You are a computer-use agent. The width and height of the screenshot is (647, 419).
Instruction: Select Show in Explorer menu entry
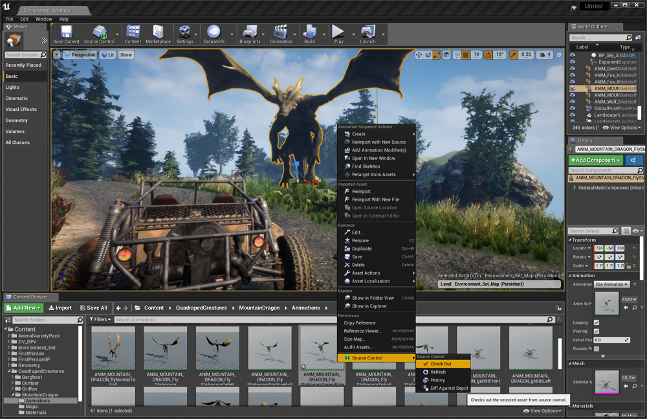click(376, 306)
